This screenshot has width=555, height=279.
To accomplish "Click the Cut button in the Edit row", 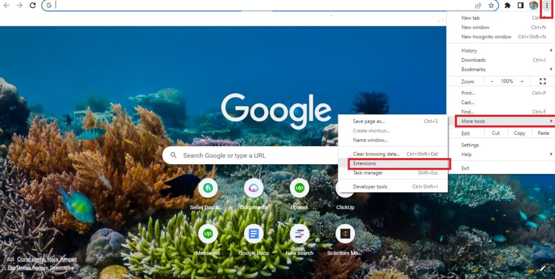I will (x=496, y=133).
